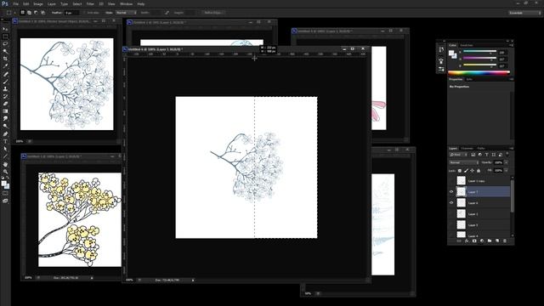Toggle lock position icon

coord(473,171)
